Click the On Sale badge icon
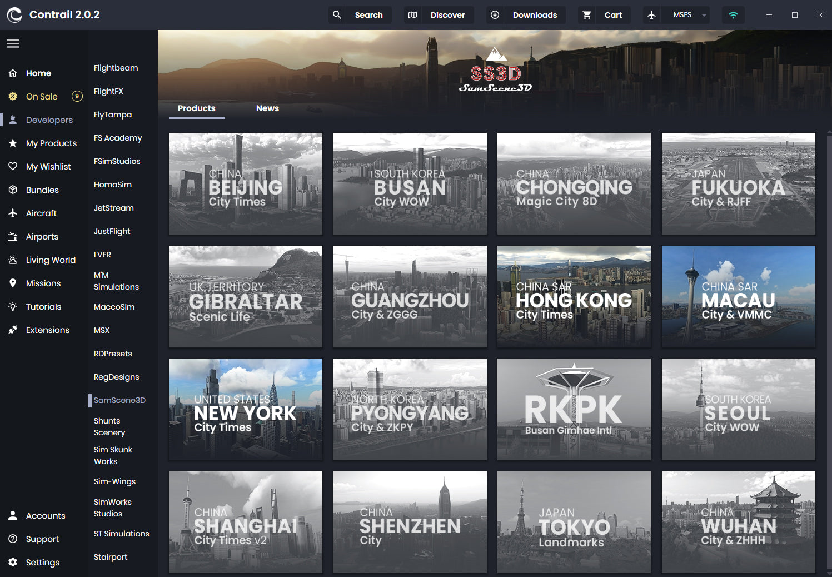 coord(13,97)
